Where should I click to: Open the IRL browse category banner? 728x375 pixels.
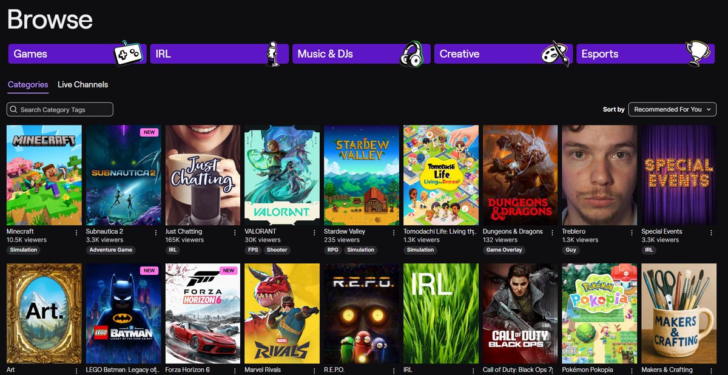(x=220, y=53)
